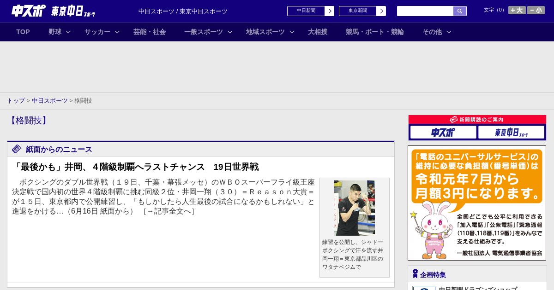Screen dimensions: 554x290
Task: Increase font size with ＋大 button
Action: 517,10
